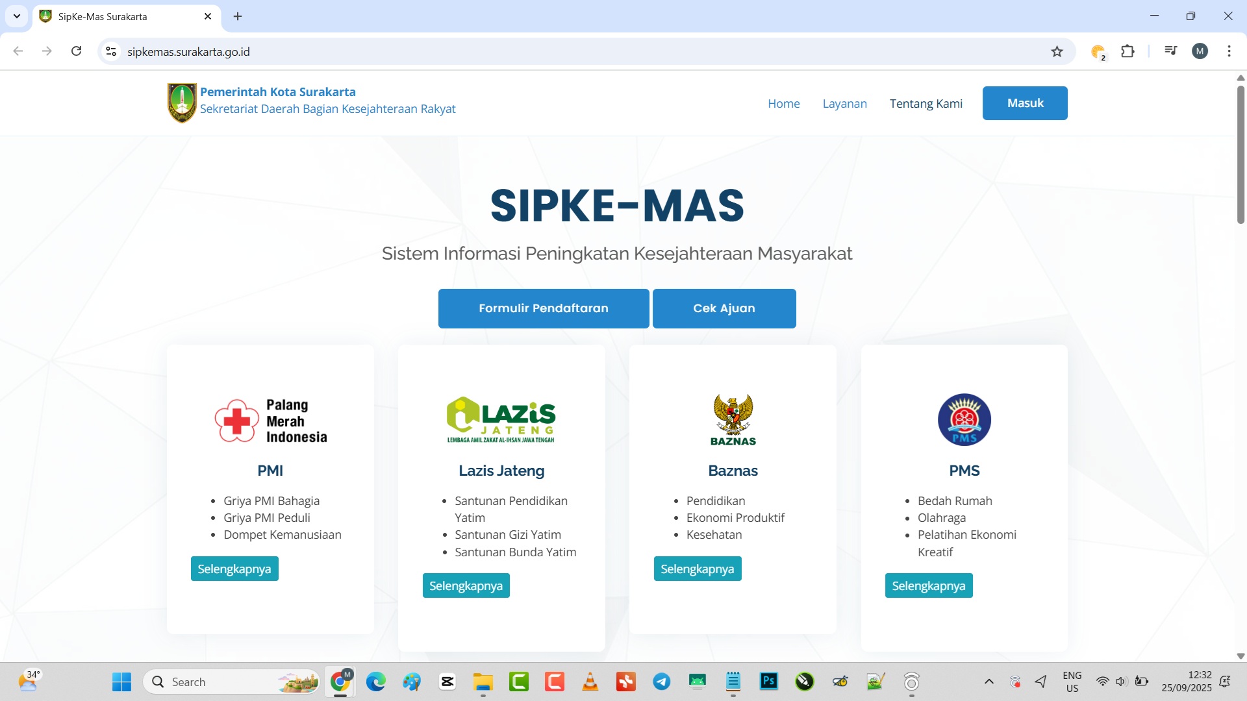Viewport: 1247px width, 701px height.
Task: Open the Chrome three-dot menu
Action: [1229, 51]
